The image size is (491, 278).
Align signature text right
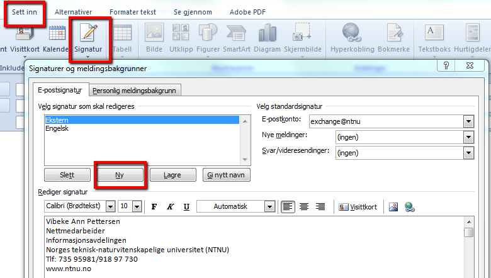(320, 207)
